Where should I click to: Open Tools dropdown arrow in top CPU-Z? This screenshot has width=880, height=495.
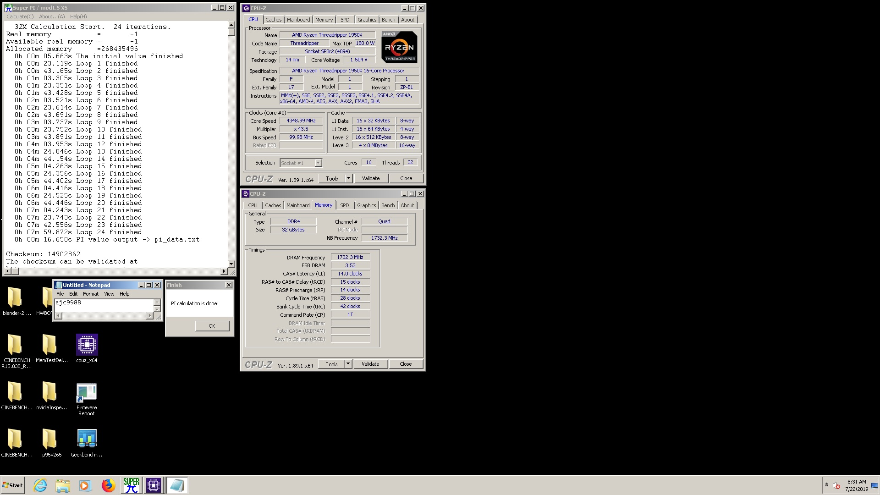coord(348,178)
